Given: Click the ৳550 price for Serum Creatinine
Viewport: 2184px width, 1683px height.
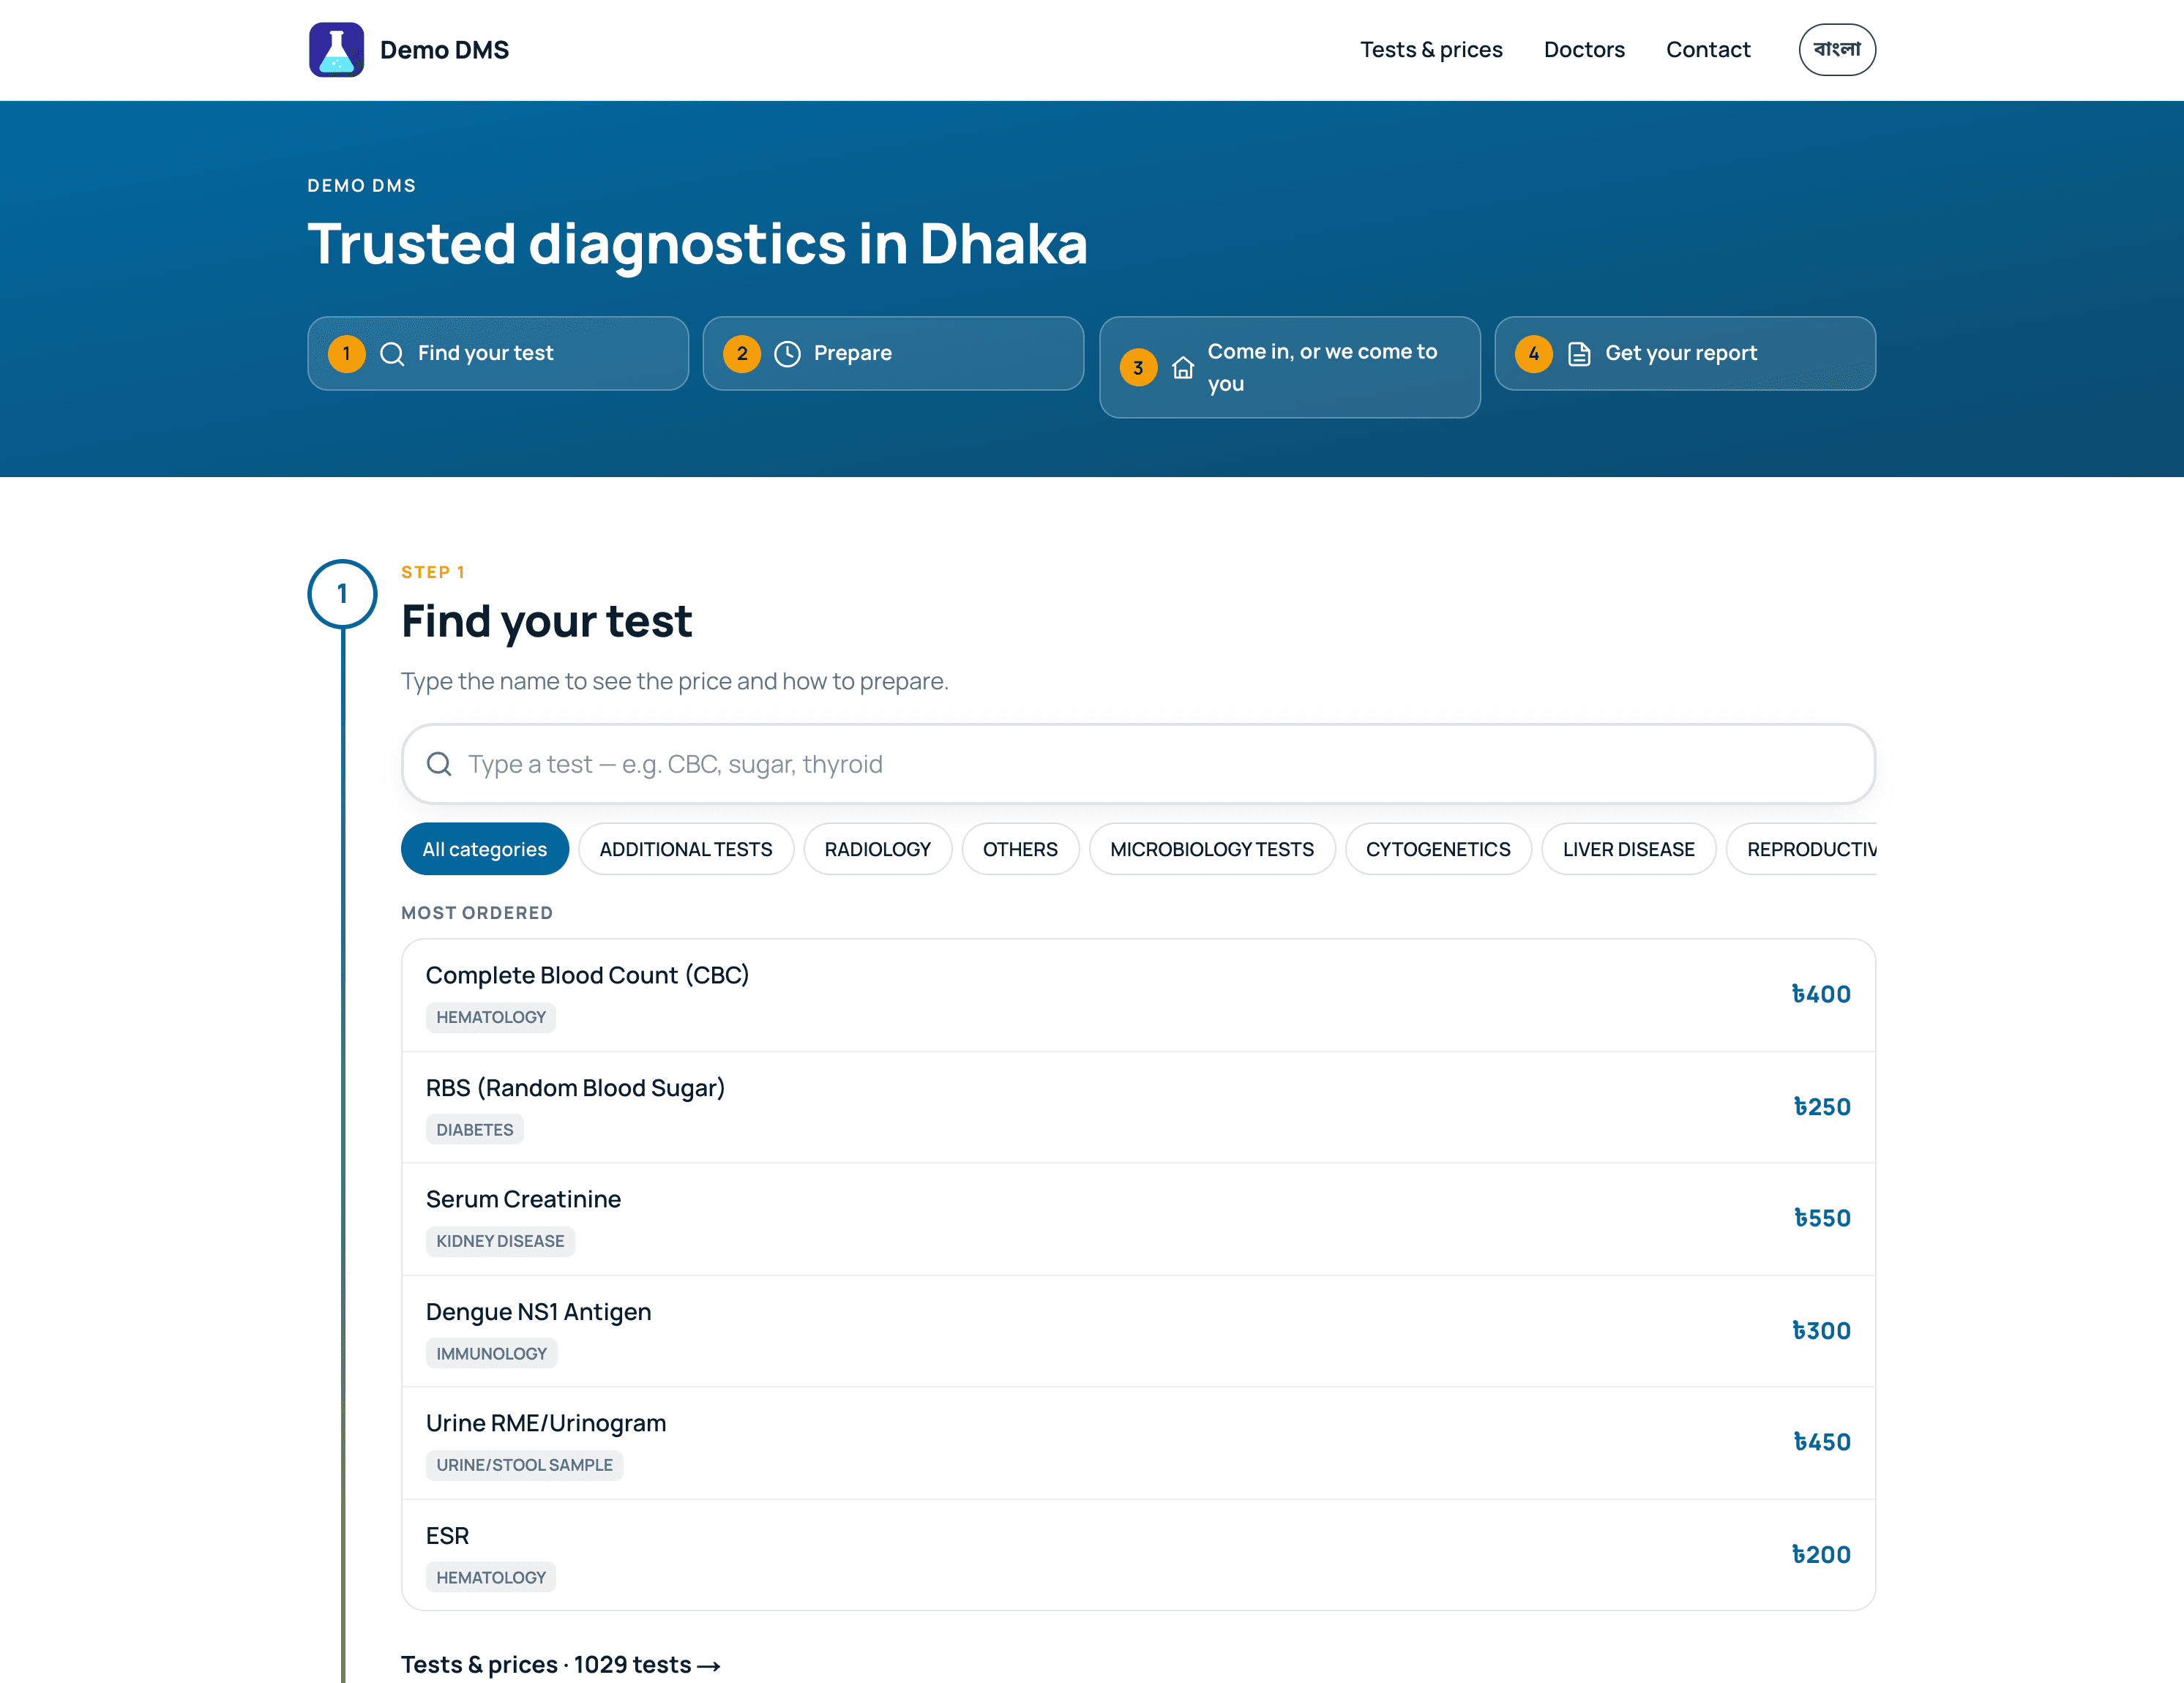Looking at the screenshot, I should pyautogui.click(x=1822, y=1219).
